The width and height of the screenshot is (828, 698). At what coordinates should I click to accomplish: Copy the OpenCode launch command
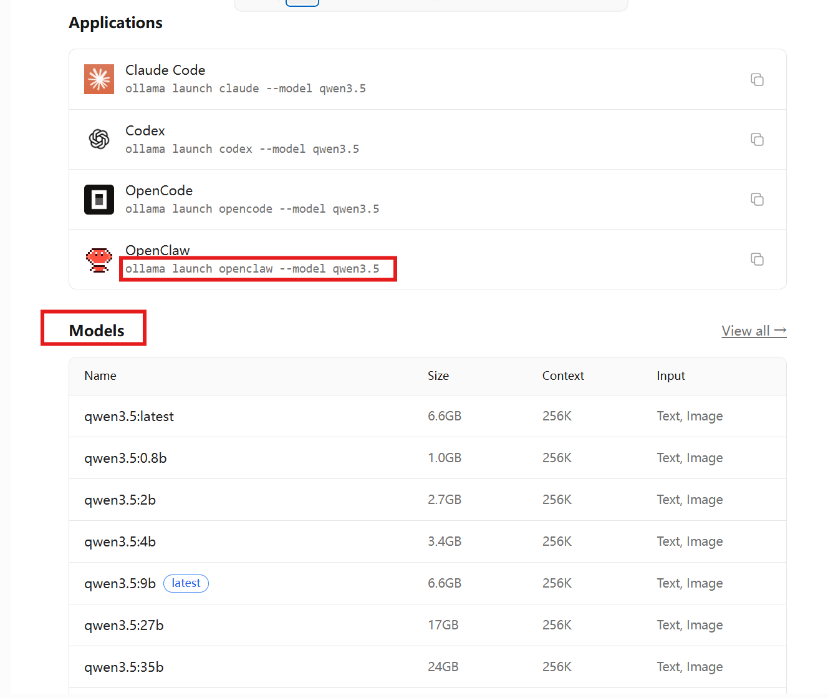point(757,199)
